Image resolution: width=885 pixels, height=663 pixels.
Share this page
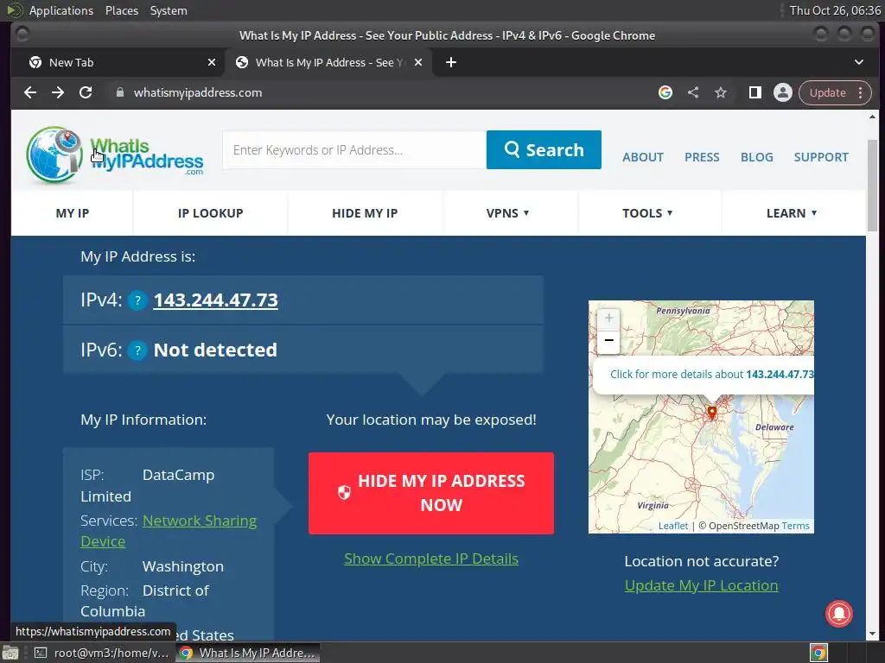[693, 92]
